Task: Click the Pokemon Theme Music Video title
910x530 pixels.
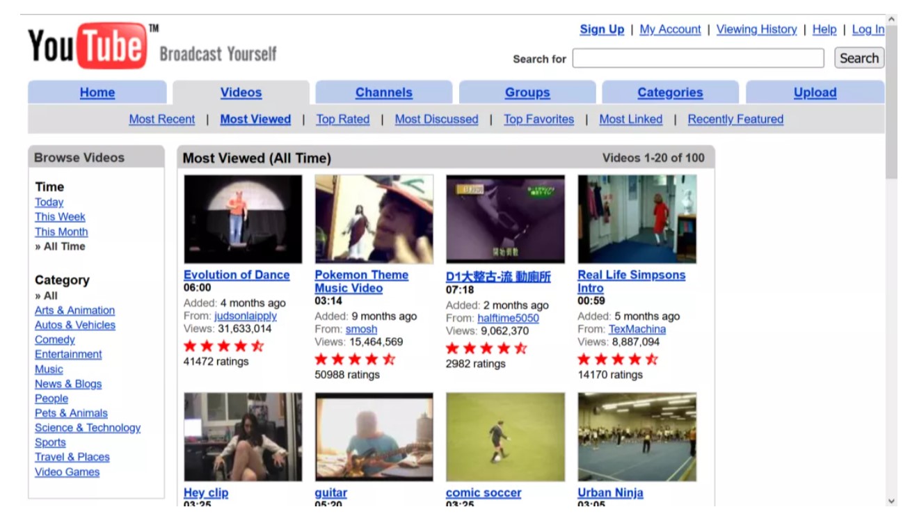Action: (361, 281)
